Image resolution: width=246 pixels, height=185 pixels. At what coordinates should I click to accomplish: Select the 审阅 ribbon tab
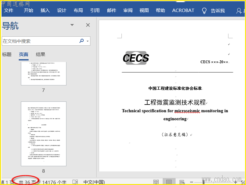coord(128,10)
